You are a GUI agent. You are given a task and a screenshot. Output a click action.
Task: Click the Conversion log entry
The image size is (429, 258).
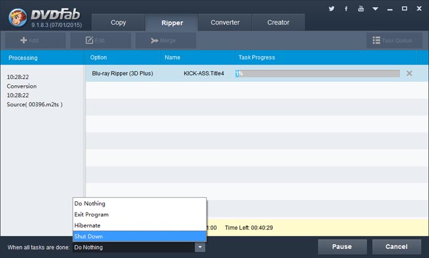coord(22,86)
